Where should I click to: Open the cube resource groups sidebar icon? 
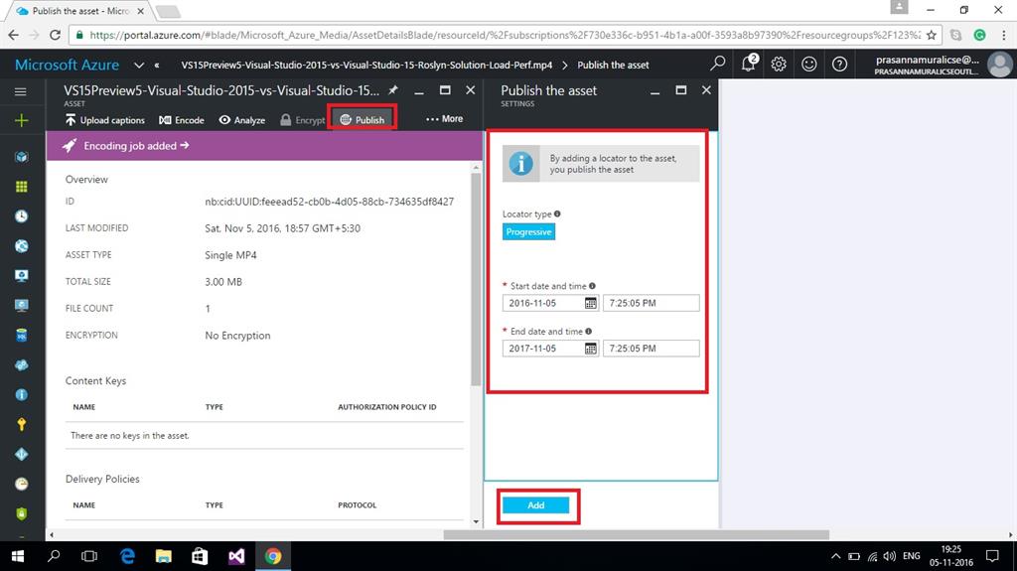click(22, 156)
